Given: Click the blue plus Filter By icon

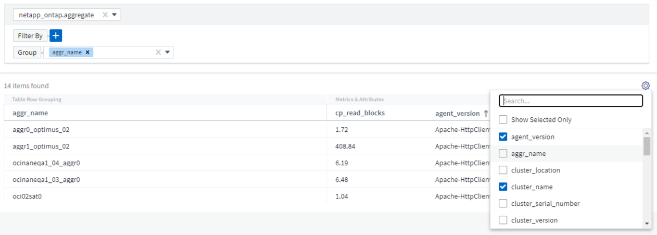Looking at the screenshot, I should tap(56, 36).
